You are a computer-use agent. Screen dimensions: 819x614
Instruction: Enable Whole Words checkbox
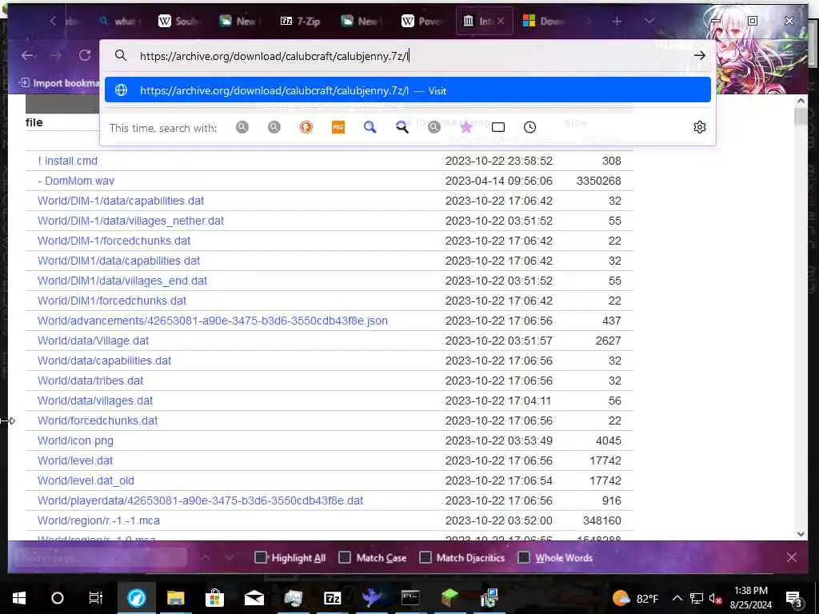(x=523, y=557)
